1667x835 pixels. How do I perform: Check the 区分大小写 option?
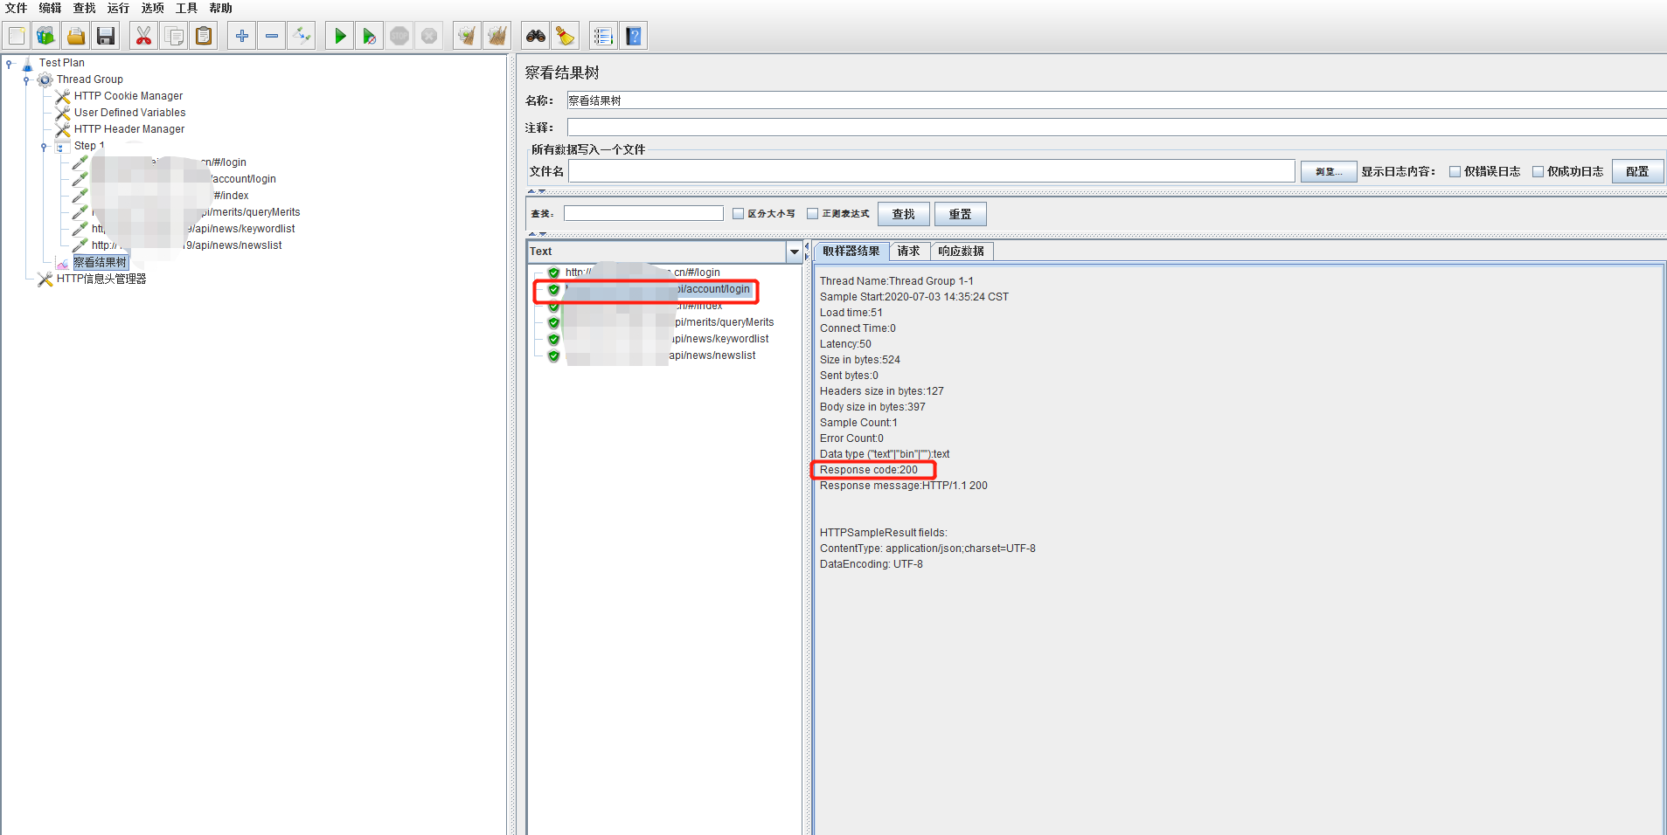tap(739, 213)
